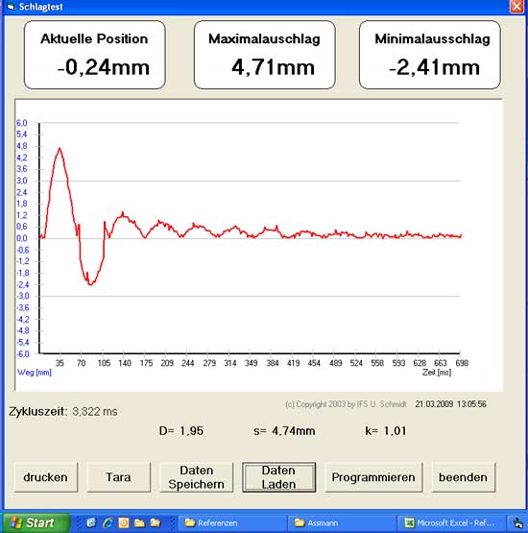Save data with Daten Speichern button
Viewport: 528px width, 533px height.
(197, 477)
